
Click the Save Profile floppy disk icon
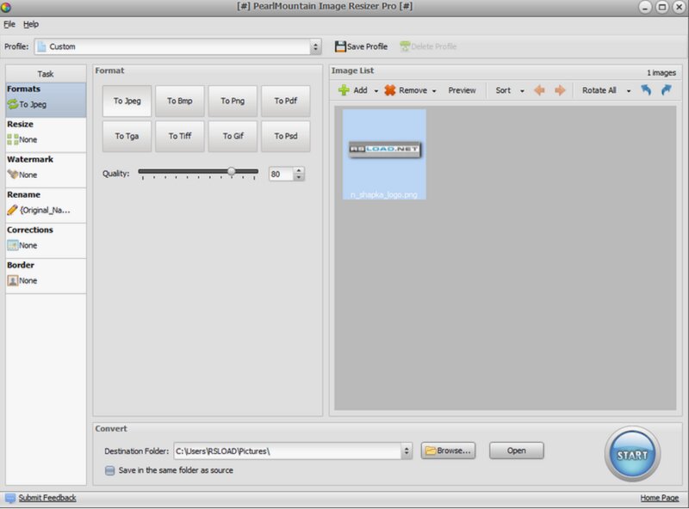pyautogui.click(x=340, y=46)
